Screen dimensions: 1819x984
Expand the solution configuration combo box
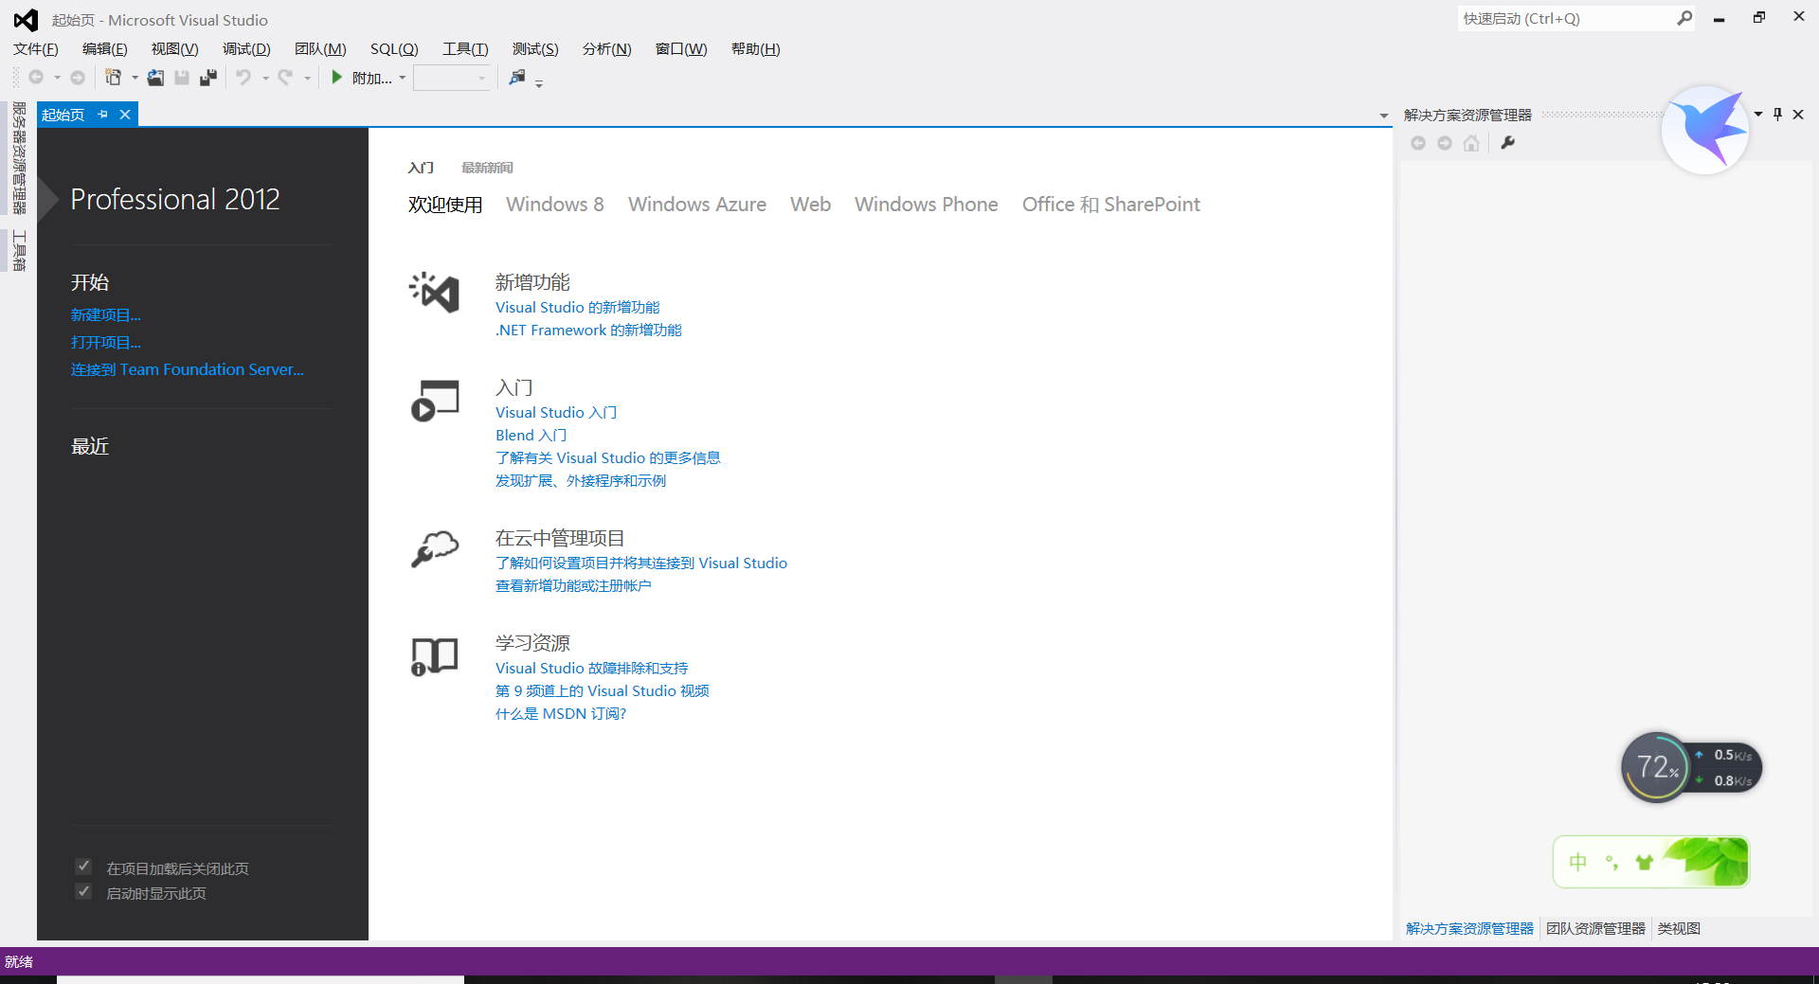pyautogui.click(x=482, y=79)
